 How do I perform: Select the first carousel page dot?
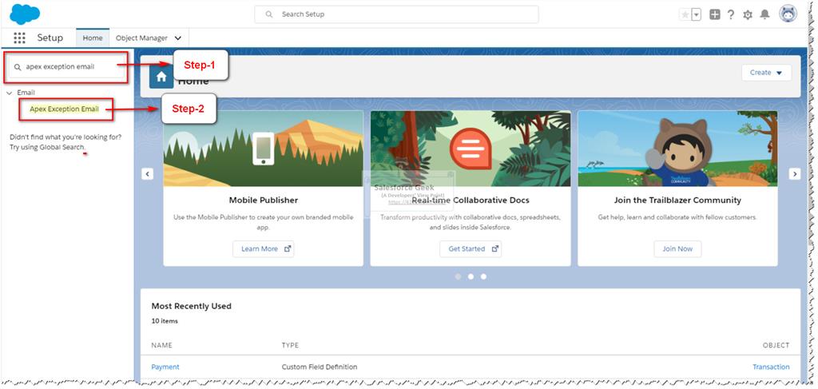click(x=458, y=276)
